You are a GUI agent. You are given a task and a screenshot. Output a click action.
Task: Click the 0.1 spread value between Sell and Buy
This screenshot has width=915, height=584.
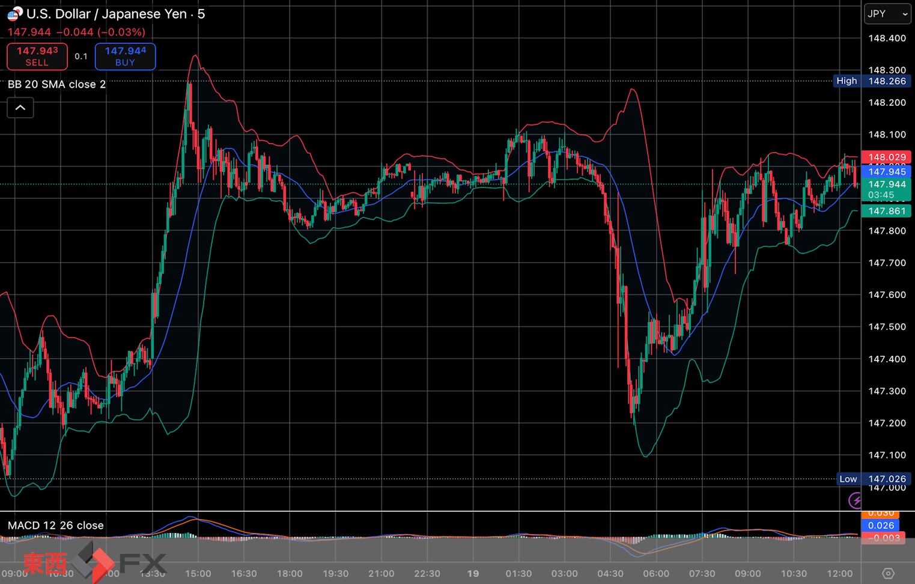(81, 56)
